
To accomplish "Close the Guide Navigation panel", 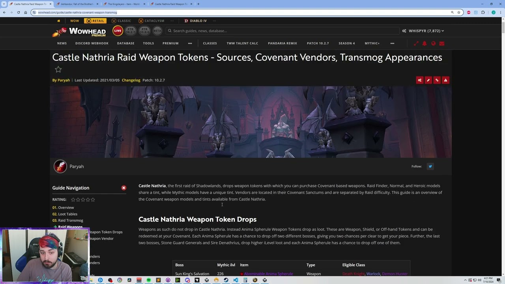I will [x=123, y=188].
